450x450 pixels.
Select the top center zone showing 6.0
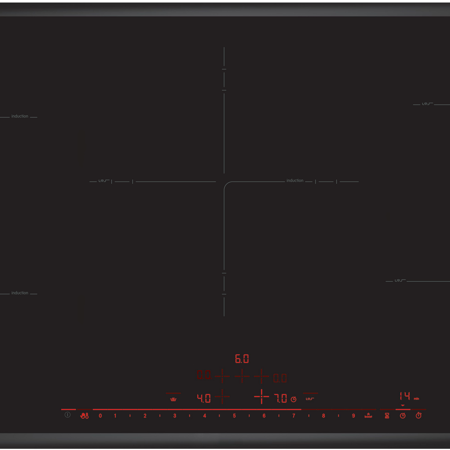coord(242,359)
